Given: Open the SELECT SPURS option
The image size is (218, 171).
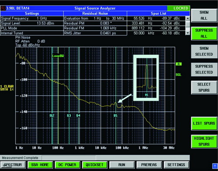Looking at the screenshot, I should click(x=204, y=87).
